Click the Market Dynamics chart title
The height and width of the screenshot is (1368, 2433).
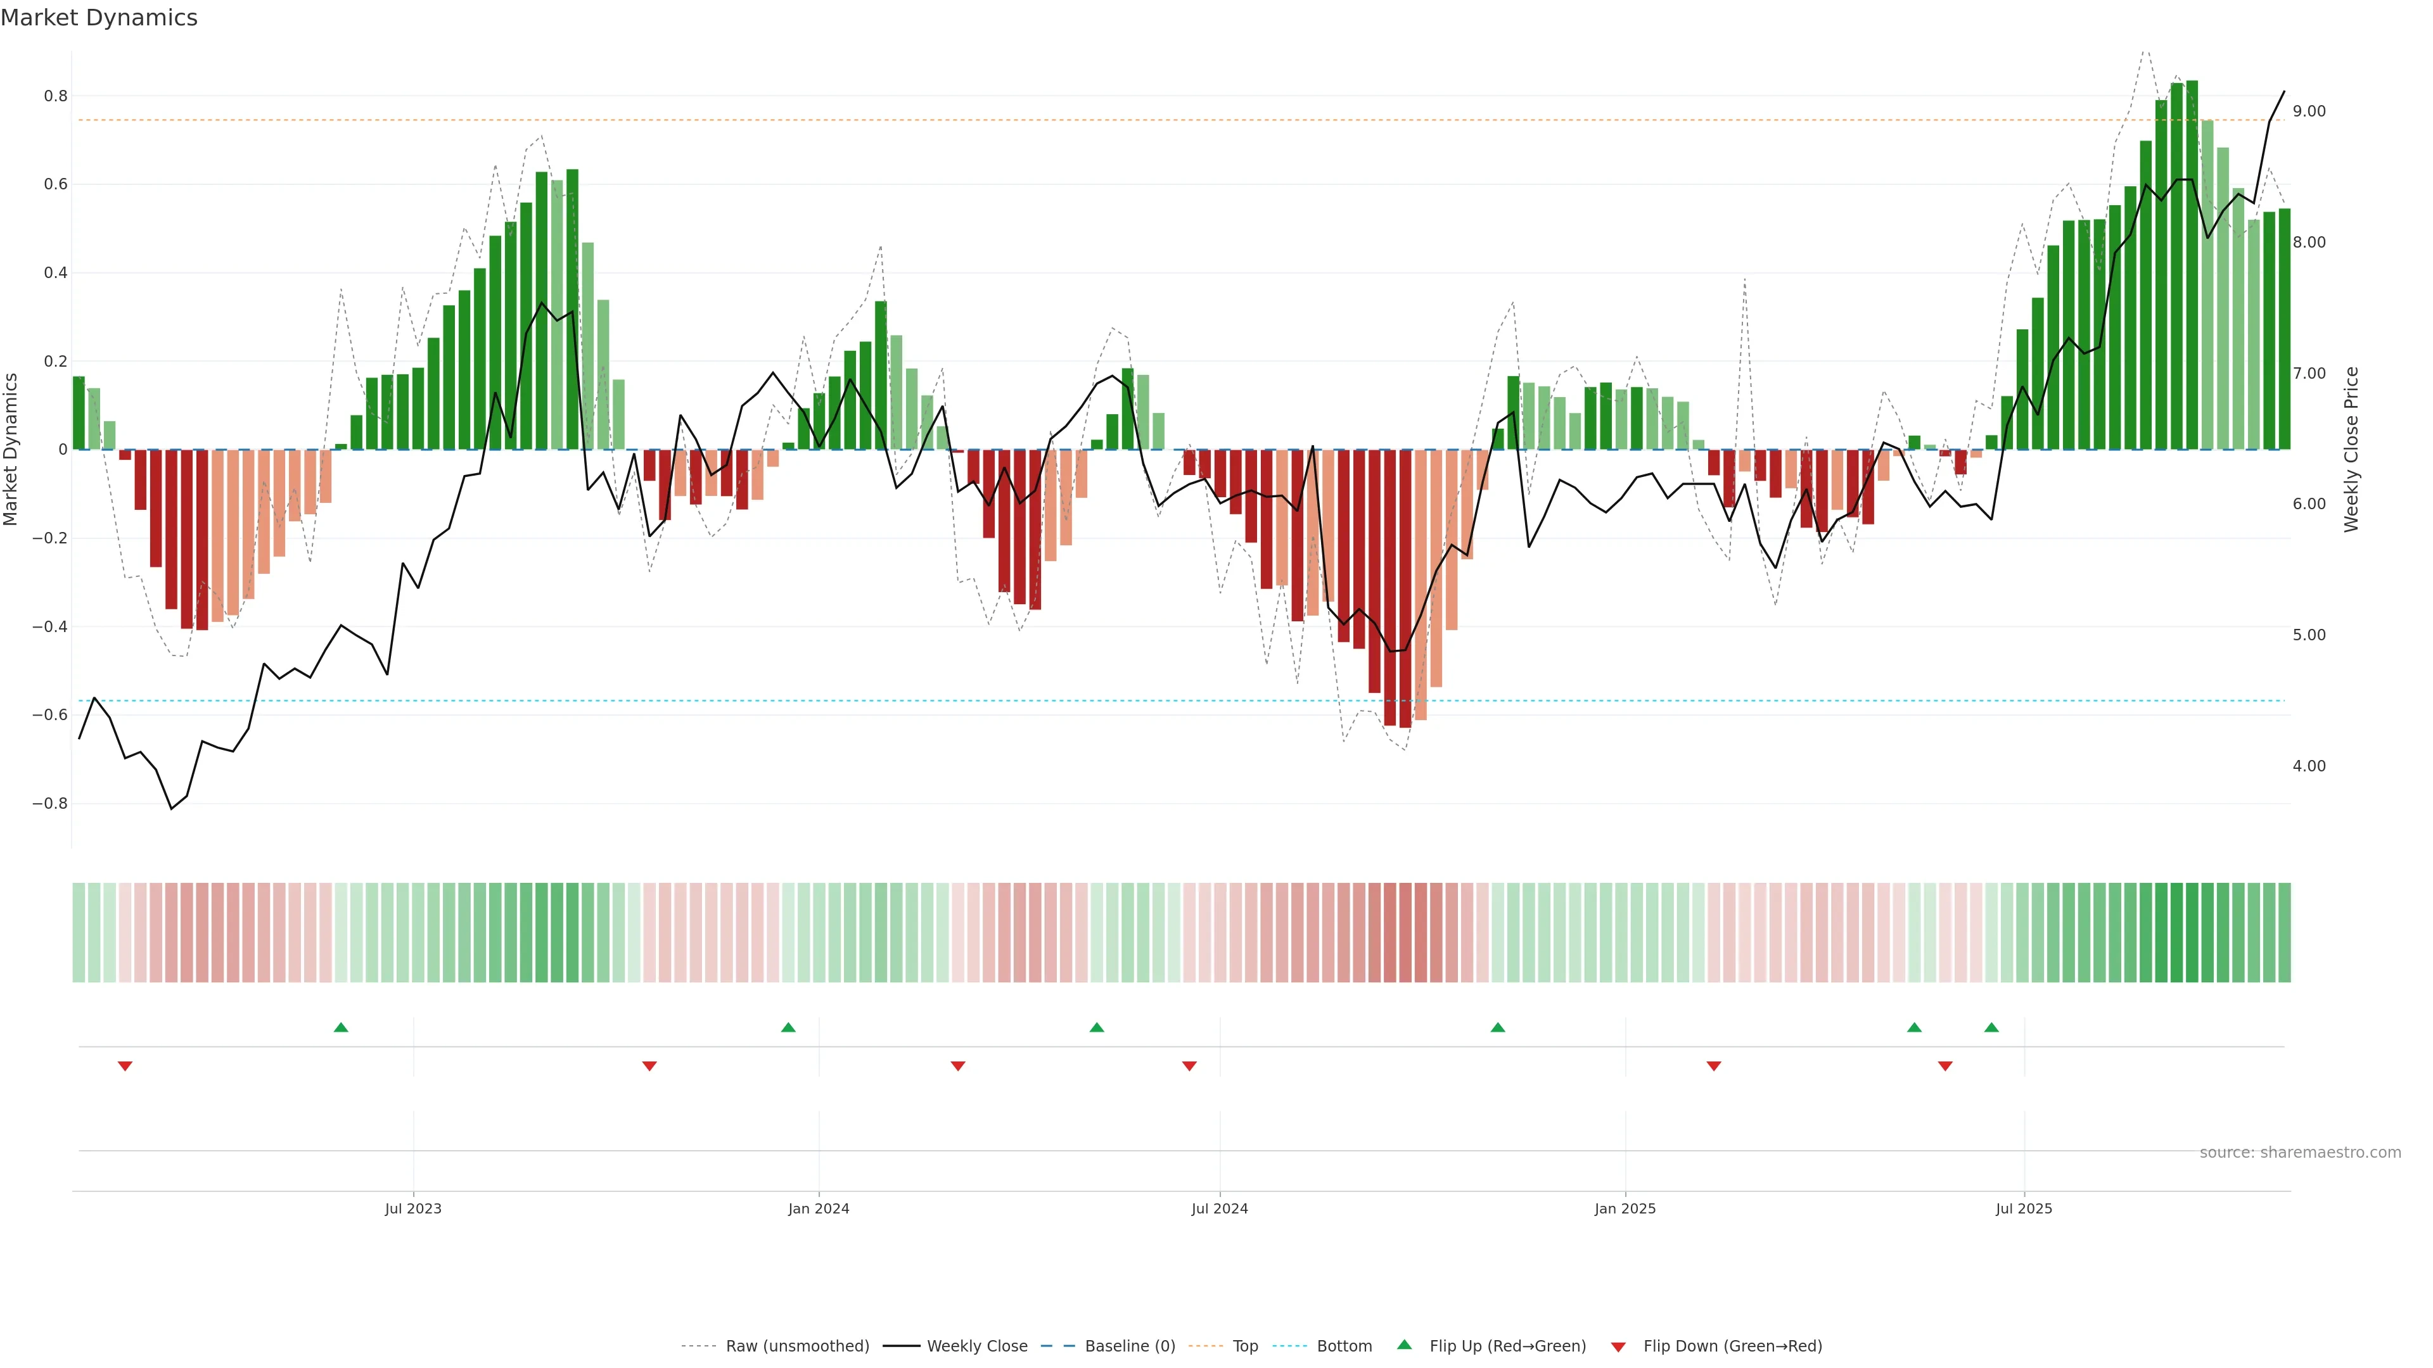click(99, 18)
